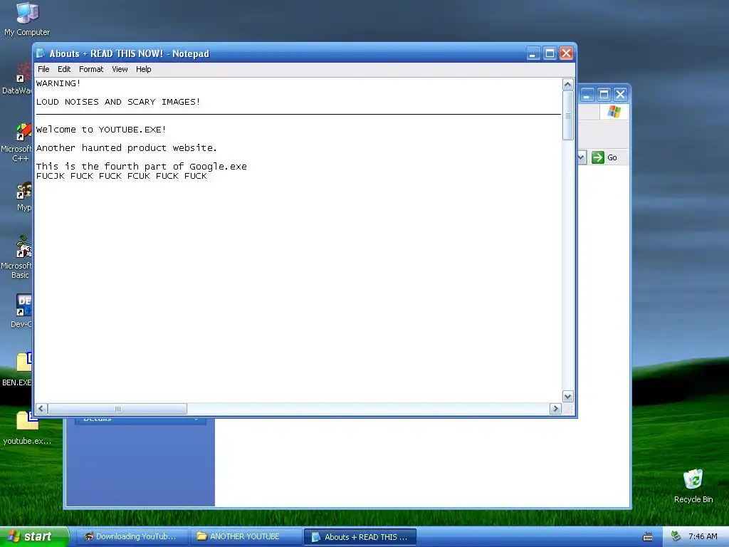Collapse the Details panel in Explorer sidebar
This screenshot has height=547, width=729.
196,420
